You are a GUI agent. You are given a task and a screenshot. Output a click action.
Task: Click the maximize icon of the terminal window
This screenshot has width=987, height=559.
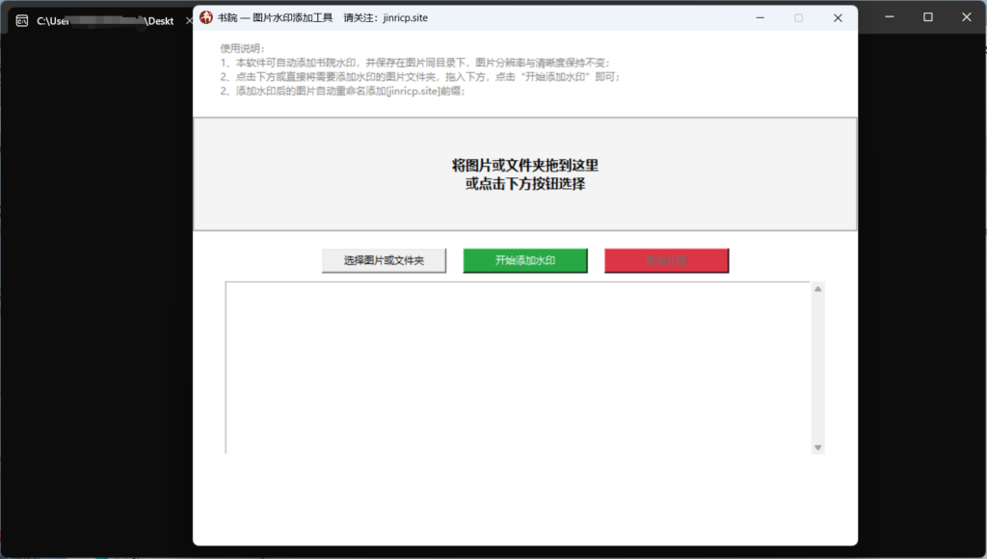927,16
